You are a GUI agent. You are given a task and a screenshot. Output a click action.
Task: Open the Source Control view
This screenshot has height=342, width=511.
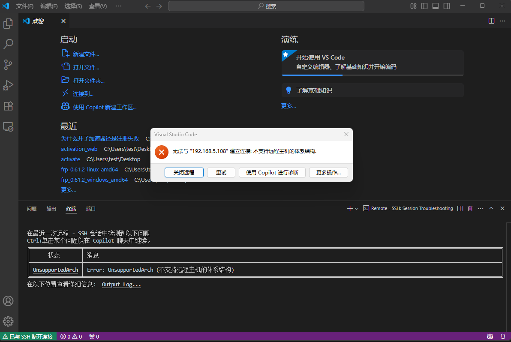pos(8,64)
